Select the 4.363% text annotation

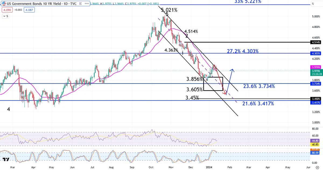171,50
